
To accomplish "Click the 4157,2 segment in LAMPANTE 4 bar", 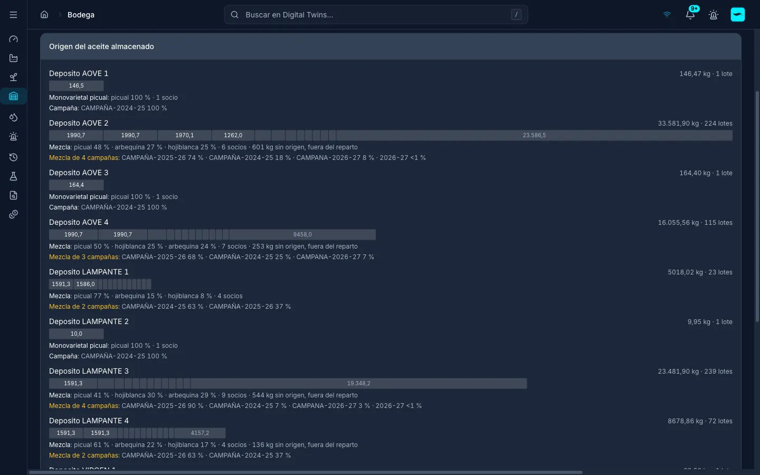I will pos(200,433).
